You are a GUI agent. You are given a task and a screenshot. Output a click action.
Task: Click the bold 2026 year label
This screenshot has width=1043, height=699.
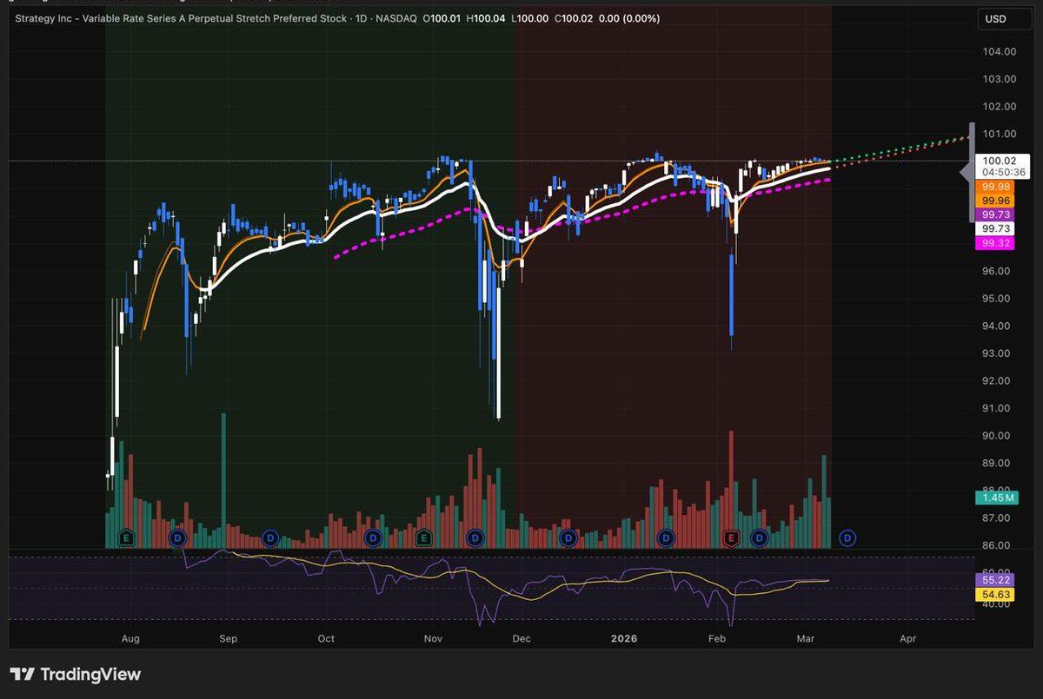(624, 638)
